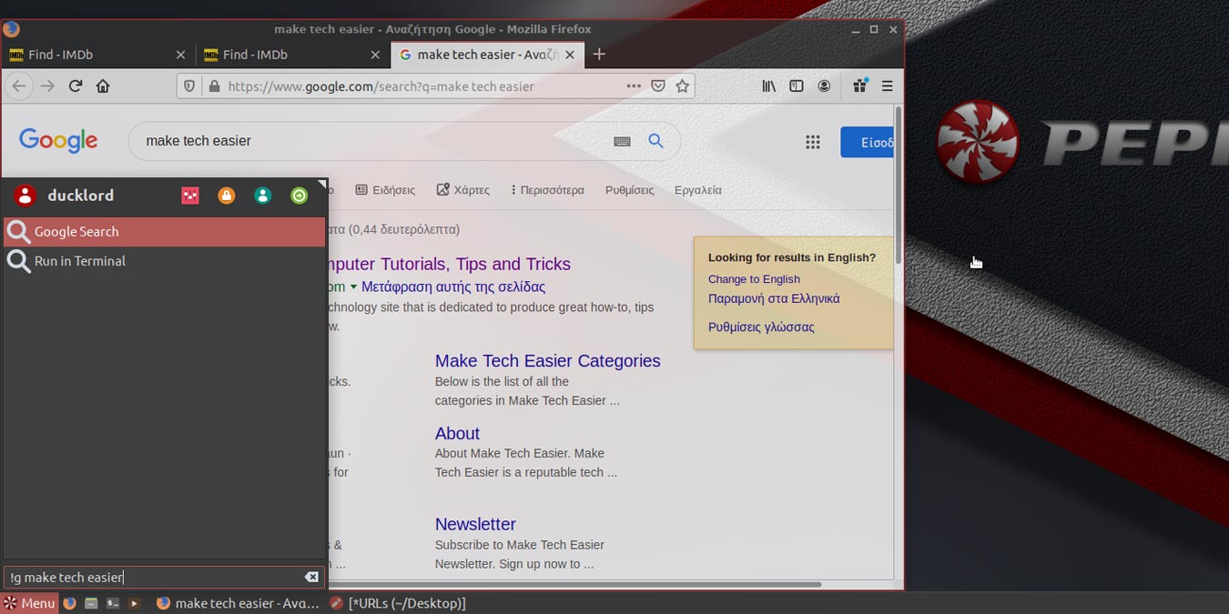Open the What's New gift icon
The width and height of the screenshot is (1229, 614).
pos(859,86)
